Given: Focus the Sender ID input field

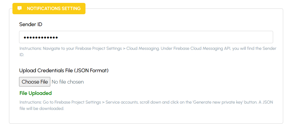Looking at the screenshot, I should [146, 37].
